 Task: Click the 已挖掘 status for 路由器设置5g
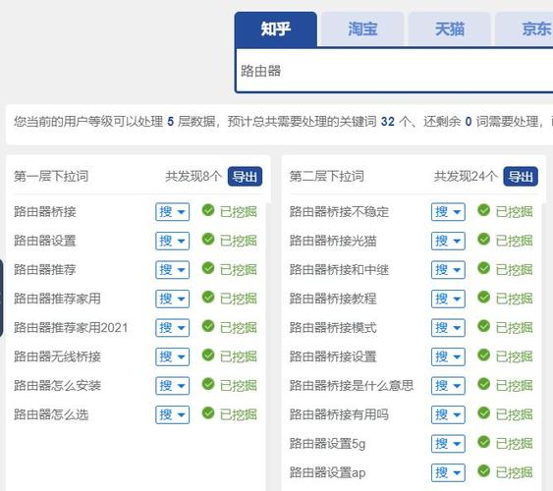coord(515,444)
